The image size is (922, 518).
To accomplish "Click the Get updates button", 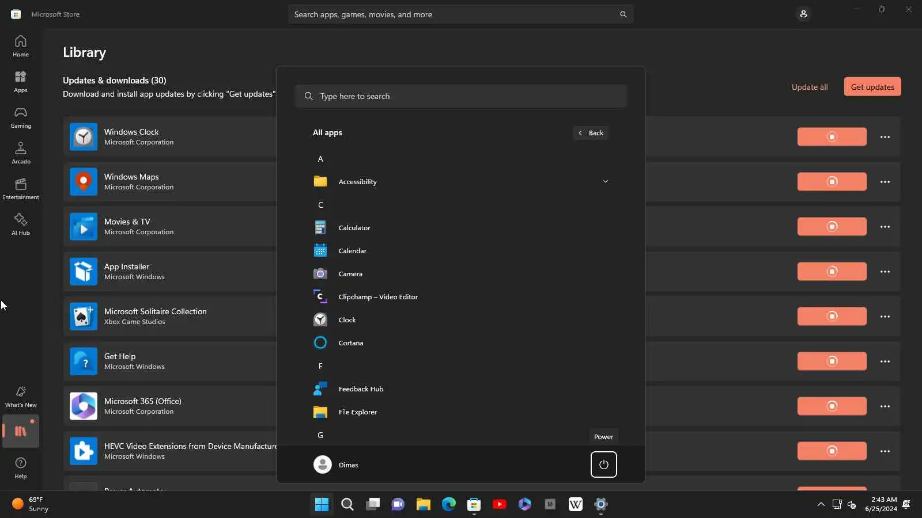I will point(872,87).
